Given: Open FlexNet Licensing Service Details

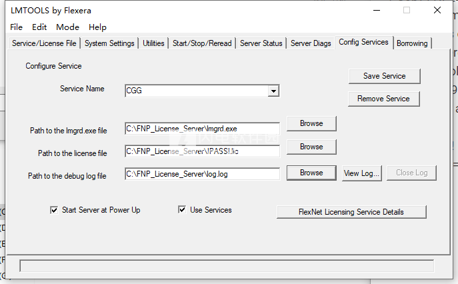Looking at the screenshot, I should point(351,212).
